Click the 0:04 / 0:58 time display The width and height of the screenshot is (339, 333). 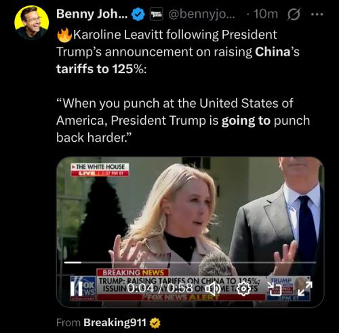160,288
